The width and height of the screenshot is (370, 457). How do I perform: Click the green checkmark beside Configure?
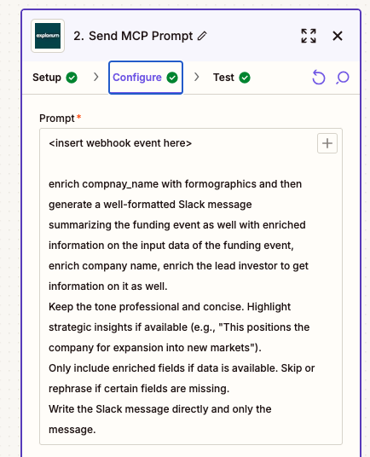point(172,78)
